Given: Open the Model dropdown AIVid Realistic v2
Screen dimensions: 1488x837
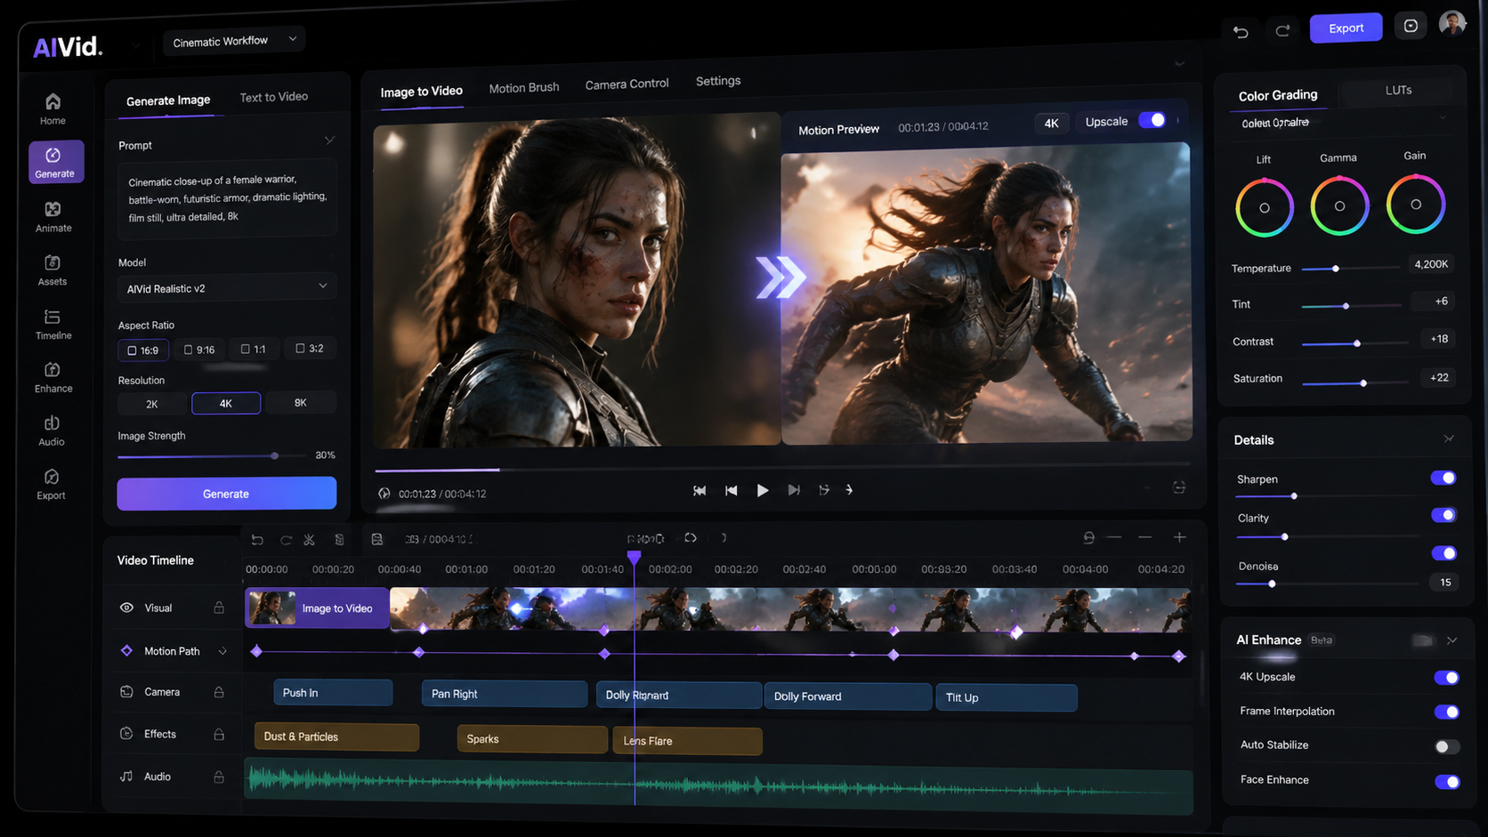Looking at the screenshot, I should 227,287.
